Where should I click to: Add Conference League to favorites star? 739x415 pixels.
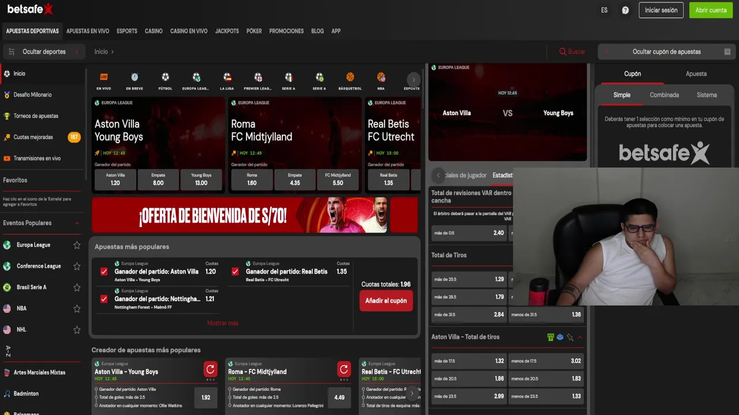77,266
